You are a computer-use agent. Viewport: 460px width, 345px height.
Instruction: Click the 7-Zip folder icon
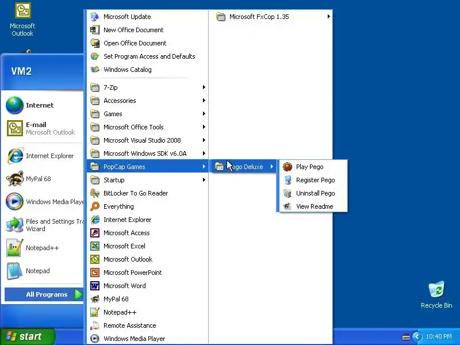[x=95, y=87]
